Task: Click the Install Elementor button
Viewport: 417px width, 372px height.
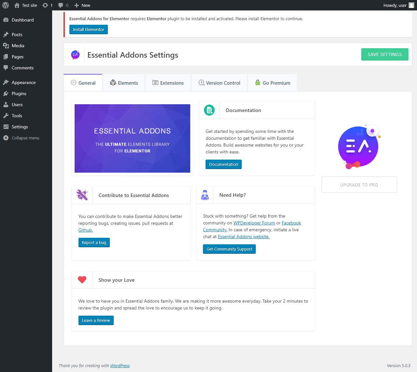Action: pos(89,29)
